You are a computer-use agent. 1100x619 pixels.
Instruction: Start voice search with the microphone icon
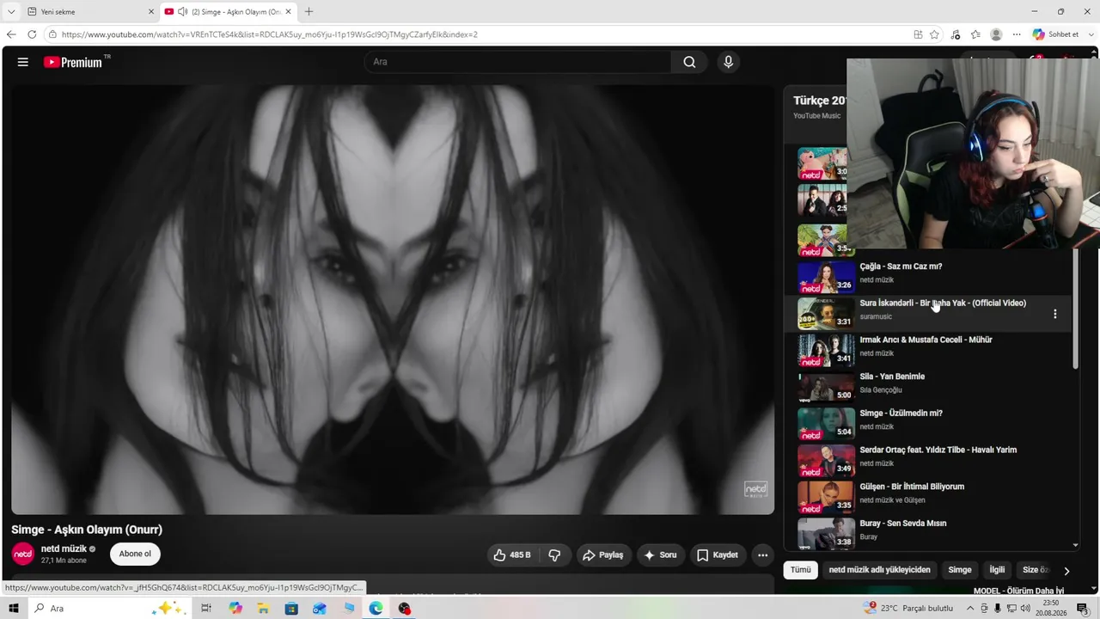point(728,62)
